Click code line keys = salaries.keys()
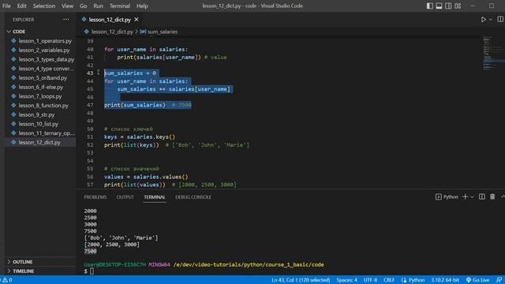The width and height of the screenshot is (505, 284). [x=140, y=136]
